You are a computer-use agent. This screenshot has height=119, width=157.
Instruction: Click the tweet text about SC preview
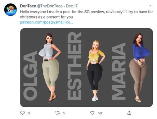86,15
